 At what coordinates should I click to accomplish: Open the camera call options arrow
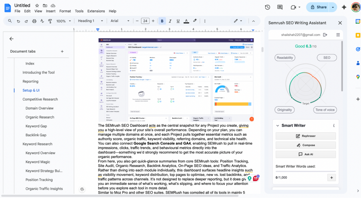[x=300, y=7]
